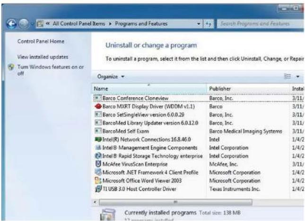Image resolution: width=305 pixels, height=221 pixels.
Task: Click the Intel Network Connections icon
Action: 98,139
